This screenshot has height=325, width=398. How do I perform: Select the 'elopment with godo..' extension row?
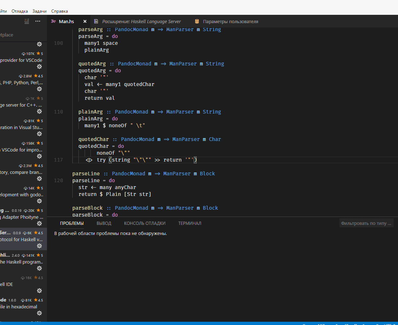click(x=23, y=195)
